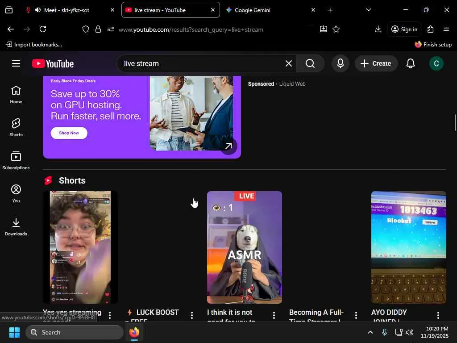
Task: Open the clock showing 10:20 PM
Action: [435, 332]
